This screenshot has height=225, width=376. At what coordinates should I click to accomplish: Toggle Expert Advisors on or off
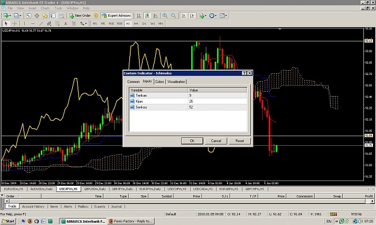pos(116,16)
